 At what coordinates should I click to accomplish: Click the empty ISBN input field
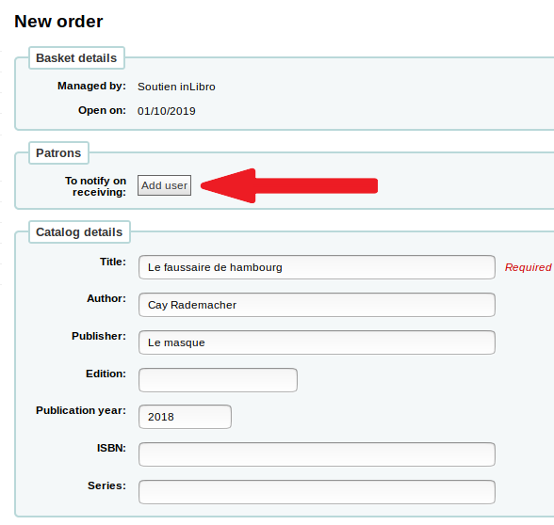[x=317, y=454]
